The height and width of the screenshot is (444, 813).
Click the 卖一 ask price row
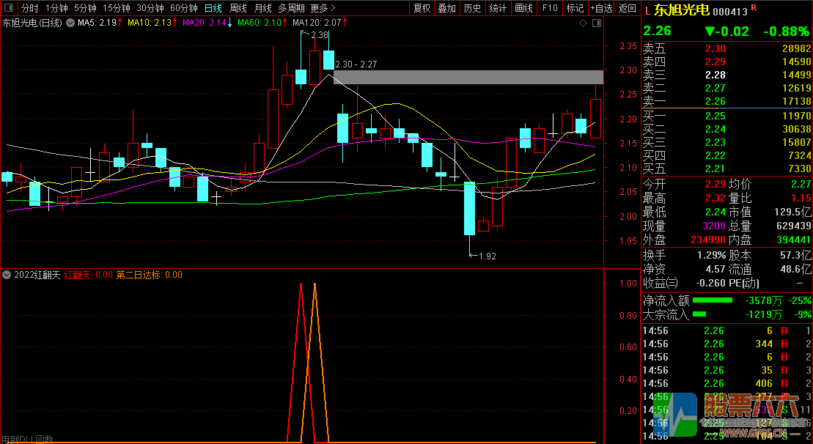(x=726, y=101)
